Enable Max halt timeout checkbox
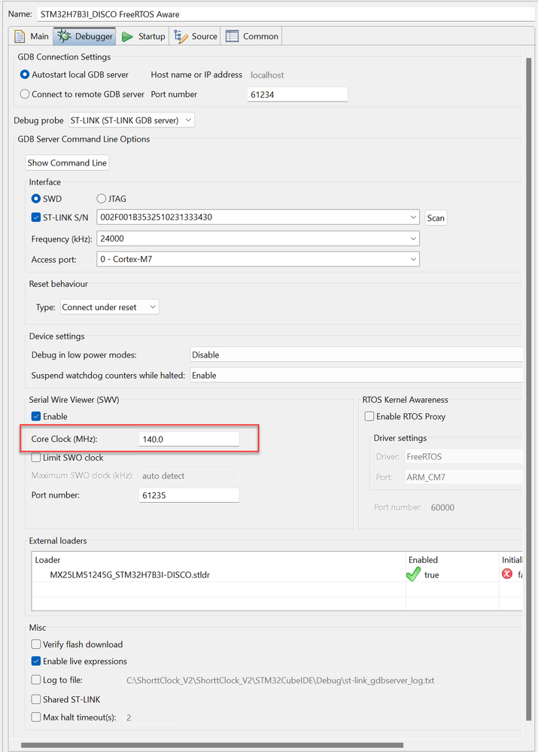The image size is (538, 752). pos(36,717)
